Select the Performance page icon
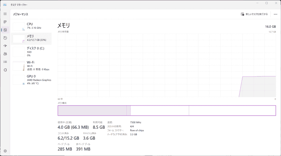The image size is (281, 156). [5, 30]
